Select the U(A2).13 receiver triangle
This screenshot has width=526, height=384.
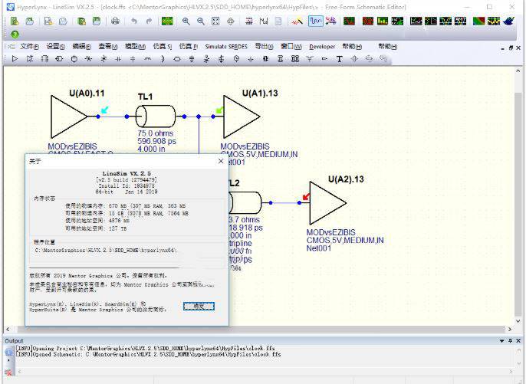click(x=327, y=203)
